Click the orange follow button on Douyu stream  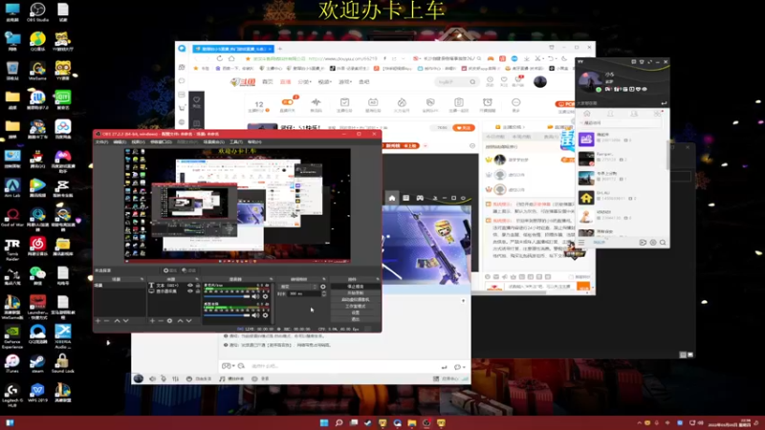pos(464,128)
